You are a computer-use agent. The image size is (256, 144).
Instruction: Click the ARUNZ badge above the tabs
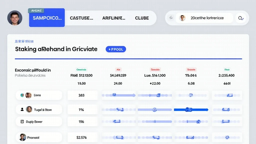click(x=36, y=10)
